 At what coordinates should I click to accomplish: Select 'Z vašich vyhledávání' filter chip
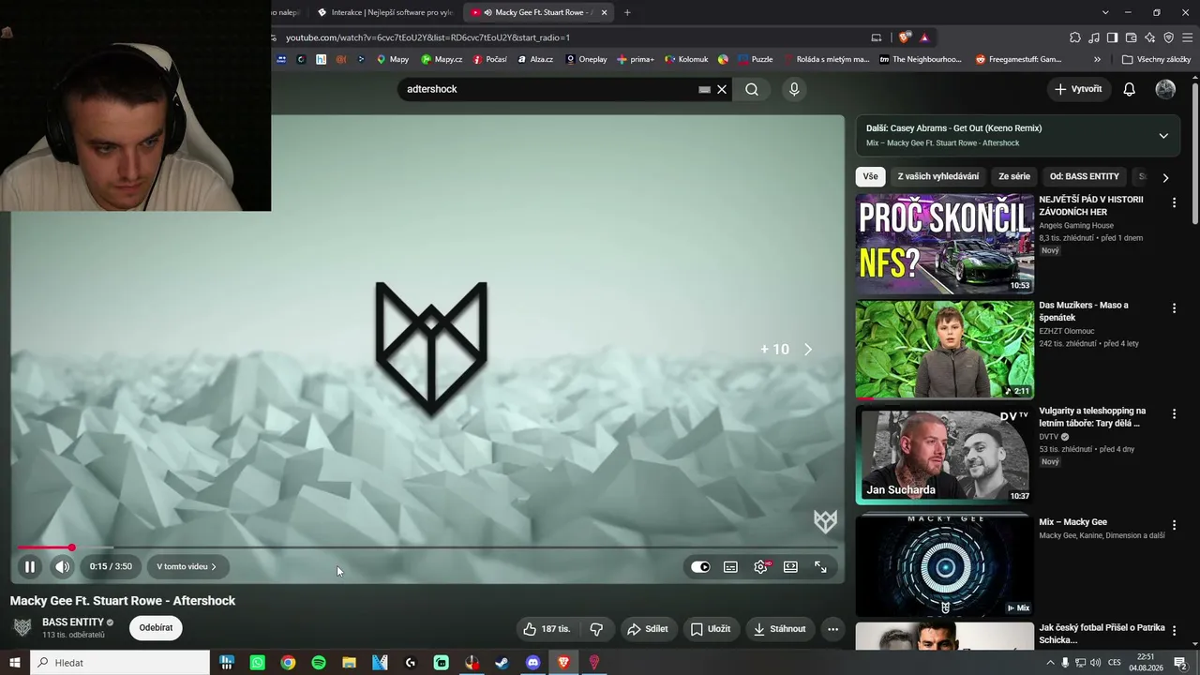(x=938, y=176)
